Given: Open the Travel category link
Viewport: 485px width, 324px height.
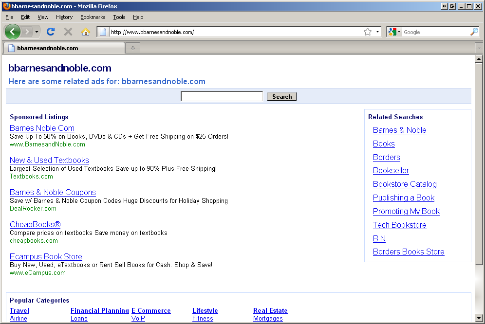Looking at the screenshot, I should [19, 311].
